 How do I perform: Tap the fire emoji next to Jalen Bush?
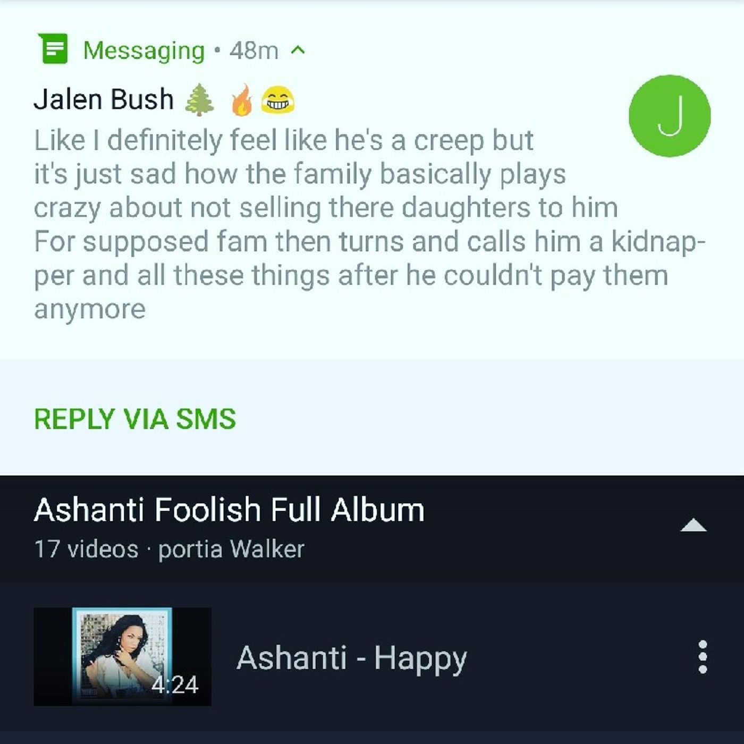click(242, 99)
